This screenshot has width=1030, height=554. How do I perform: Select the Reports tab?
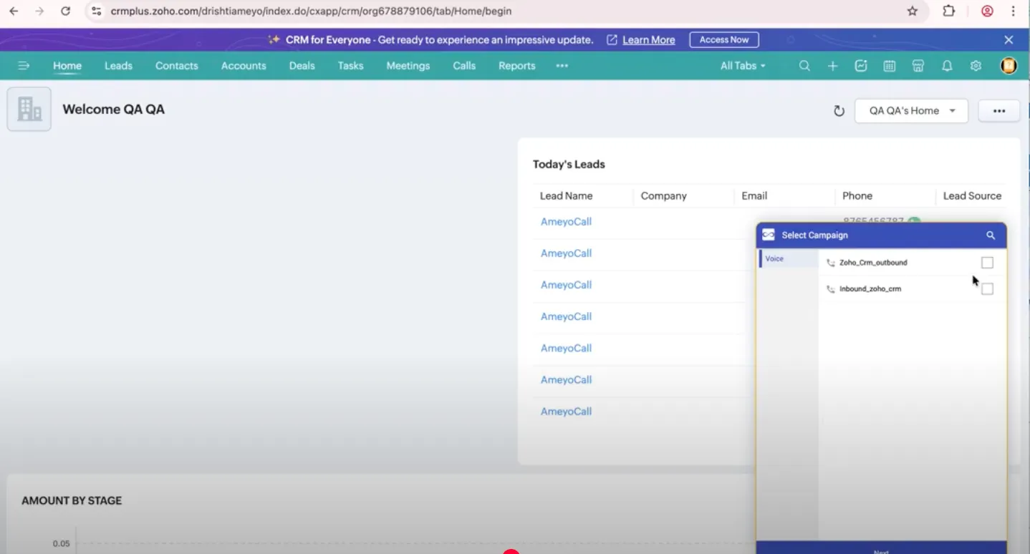pos(517,66)
